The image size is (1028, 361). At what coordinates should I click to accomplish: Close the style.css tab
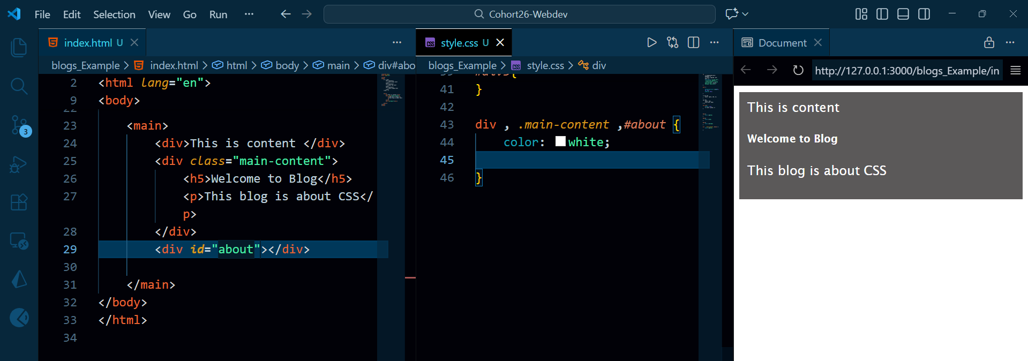pyautogui.click(x=500, y=42)
